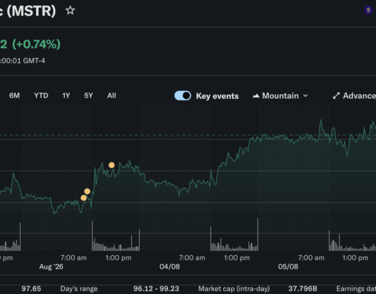Click the lowest yellow key event marker

[x=83, y=198]
